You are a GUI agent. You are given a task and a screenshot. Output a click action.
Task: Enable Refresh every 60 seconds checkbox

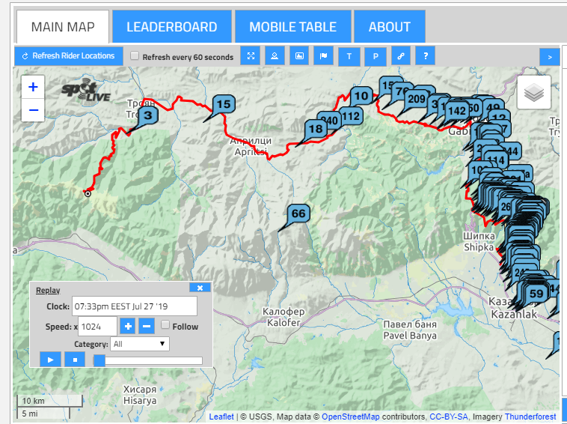click(135, 55)
